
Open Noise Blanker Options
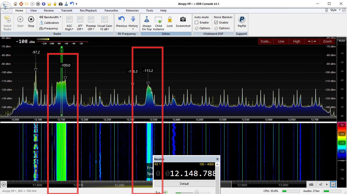pyautogui.click(x=222, y=28)
